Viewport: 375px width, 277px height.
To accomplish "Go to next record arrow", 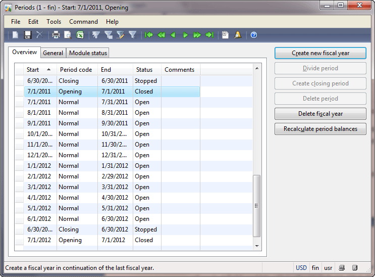I will point(185,35).
